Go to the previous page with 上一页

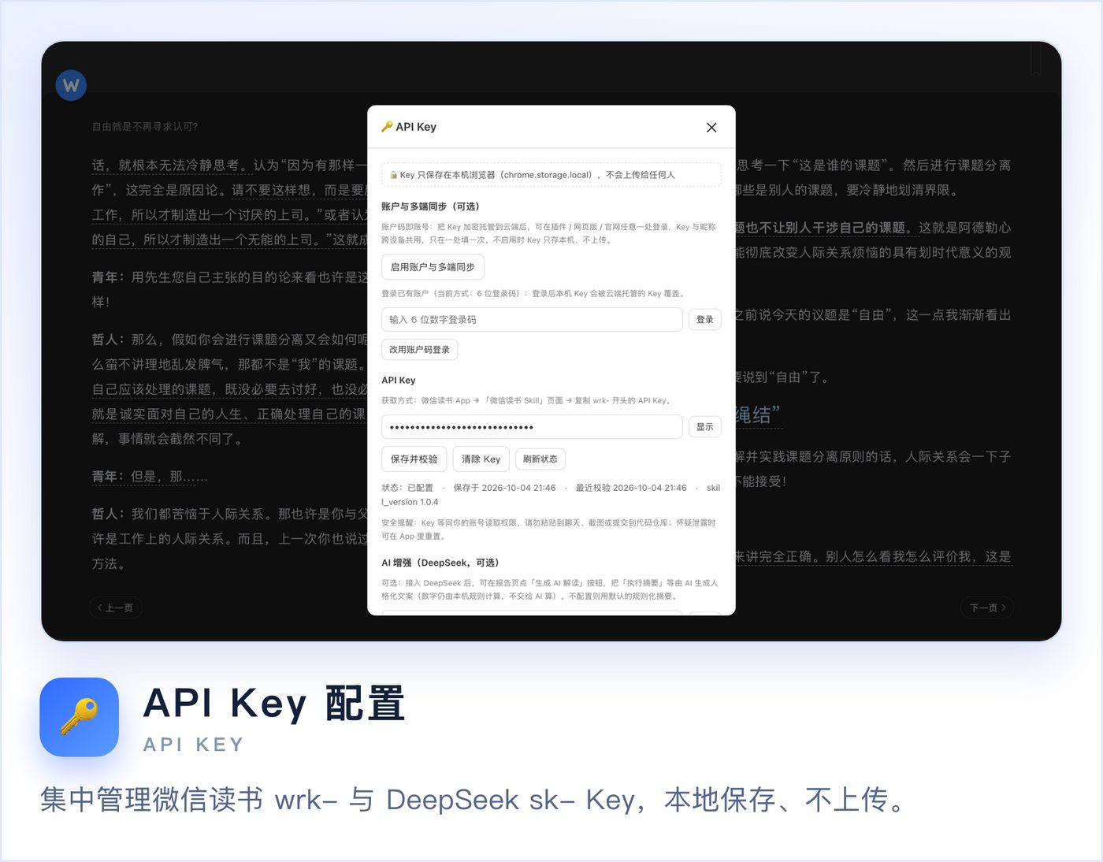(x=115, y=607)
